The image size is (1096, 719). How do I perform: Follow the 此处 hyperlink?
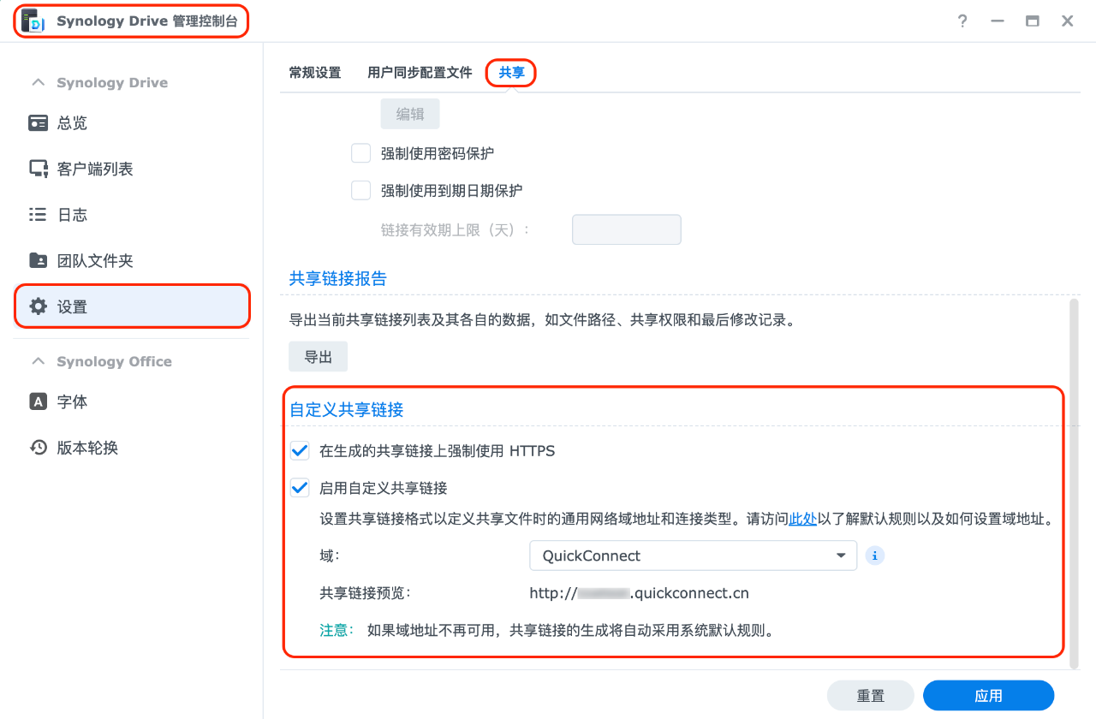pos(802,519)
